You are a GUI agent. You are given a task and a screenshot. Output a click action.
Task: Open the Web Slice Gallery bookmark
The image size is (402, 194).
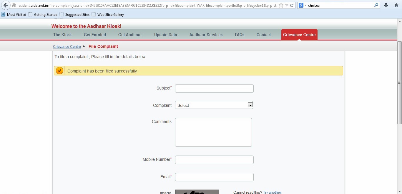(x=108, y=14)
